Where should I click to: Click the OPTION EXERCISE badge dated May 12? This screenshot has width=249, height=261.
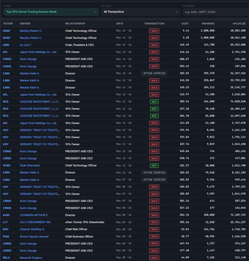coord(154,73)
